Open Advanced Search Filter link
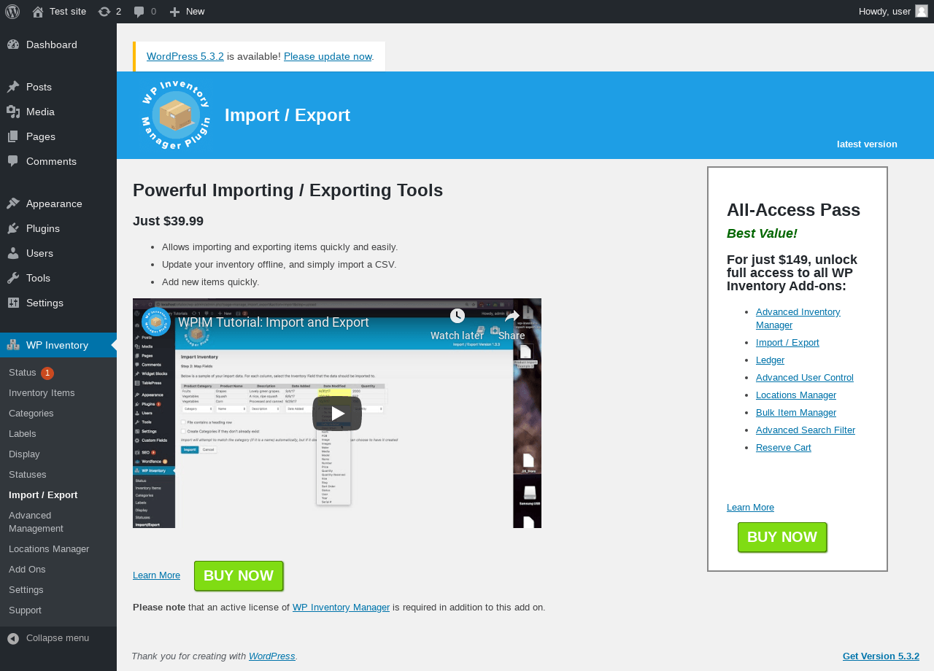This screenshot has width=934, height=671. (x=806, y=430)
